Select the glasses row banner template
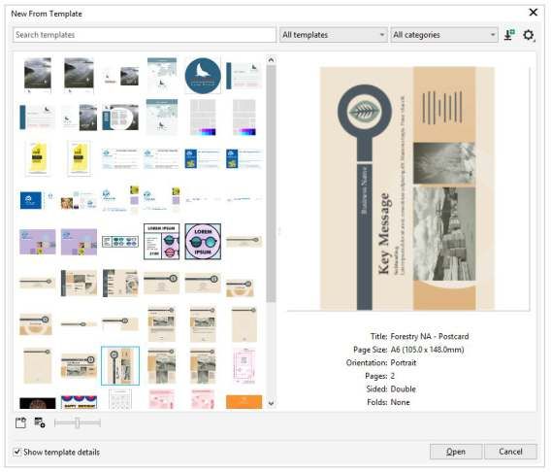 point(120,242)
